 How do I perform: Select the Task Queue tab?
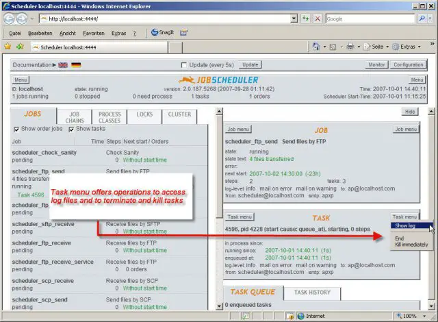[x=253, y=292]
